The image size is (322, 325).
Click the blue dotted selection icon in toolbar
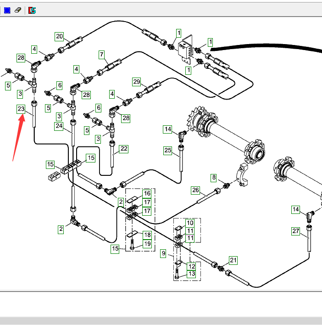[x=7, y=10]
